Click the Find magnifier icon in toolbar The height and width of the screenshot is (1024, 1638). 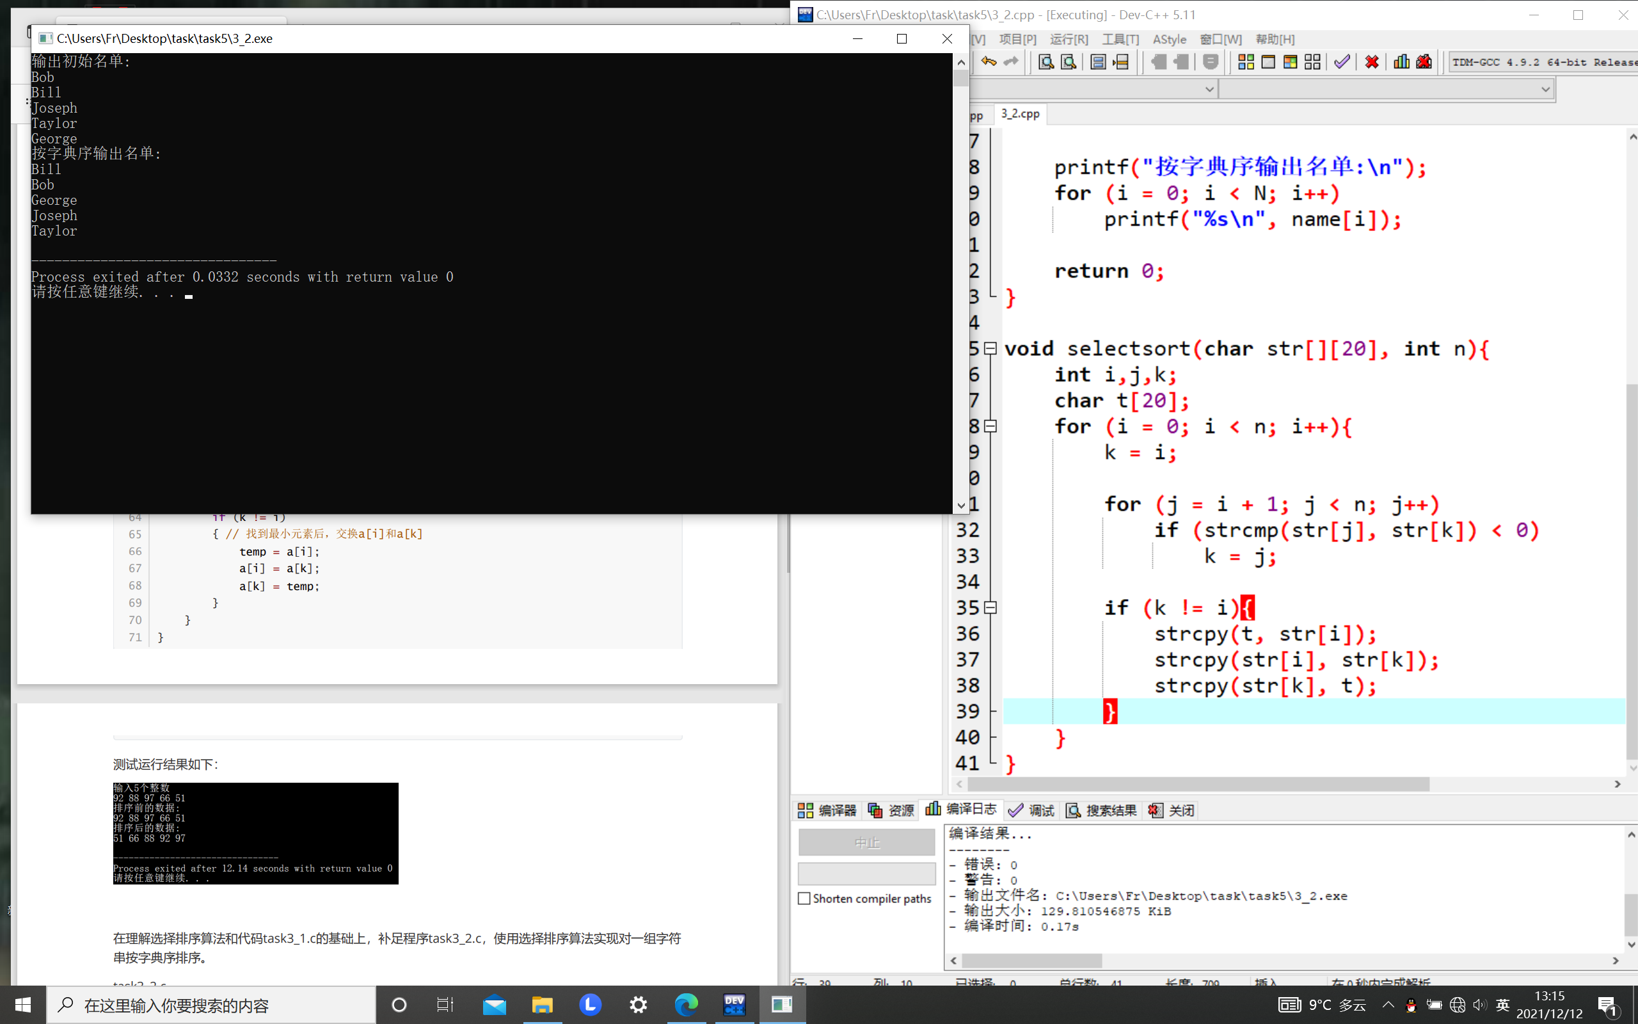1046,62
